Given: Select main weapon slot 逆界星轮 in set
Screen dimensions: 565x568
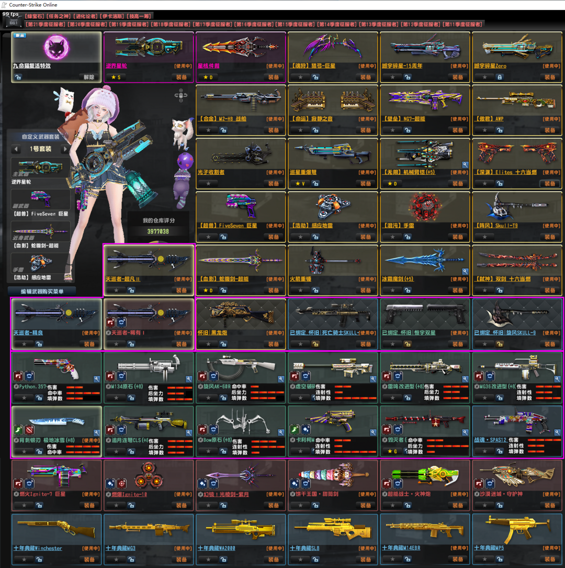Looking at the screenshot, I should click(x=40, y=169).
